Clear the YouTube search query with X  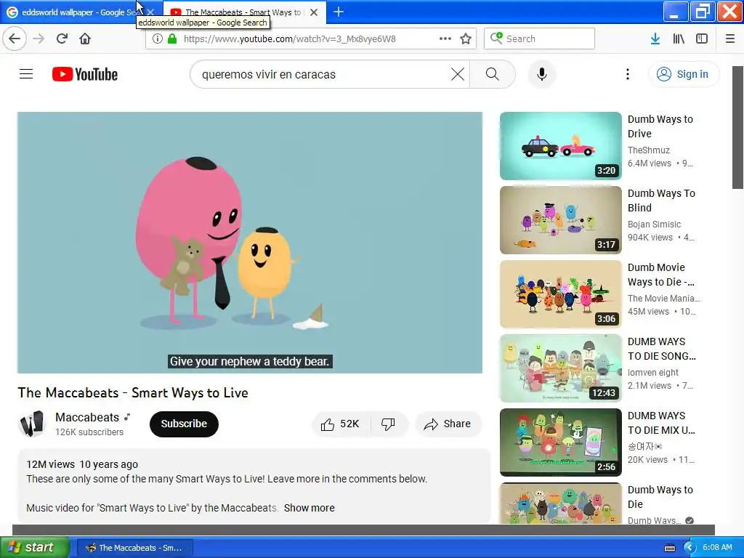point(458,74)
